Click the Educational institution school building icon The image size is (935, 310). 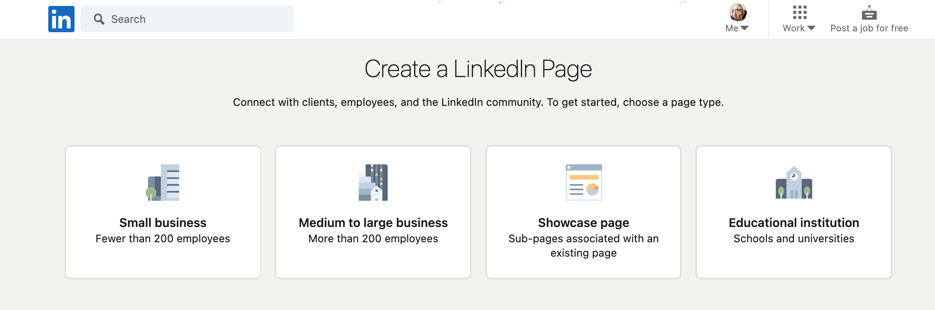tap(794, 183)
